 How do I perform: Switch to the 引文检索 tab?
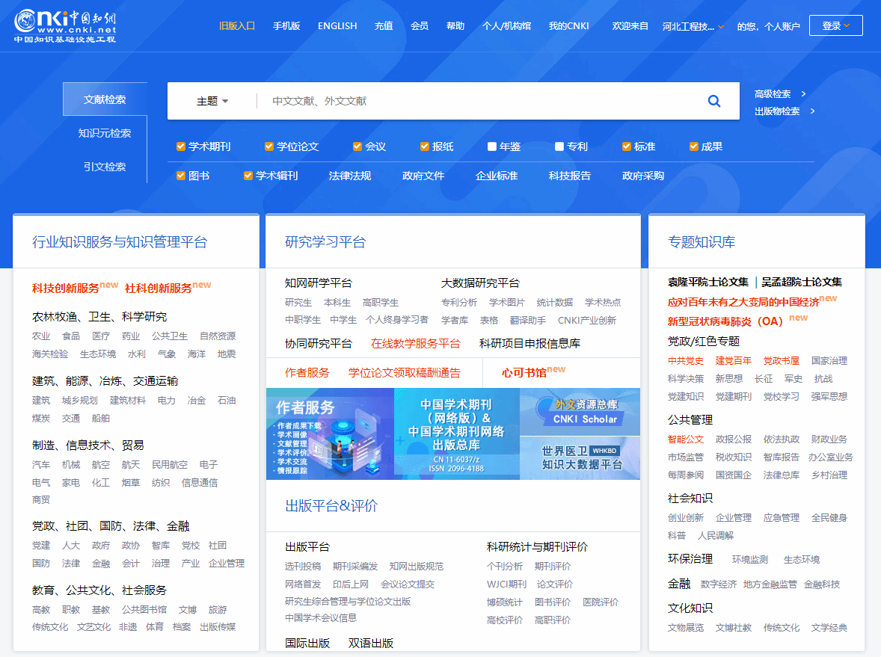pyautogui.click(x=105, y=167)
